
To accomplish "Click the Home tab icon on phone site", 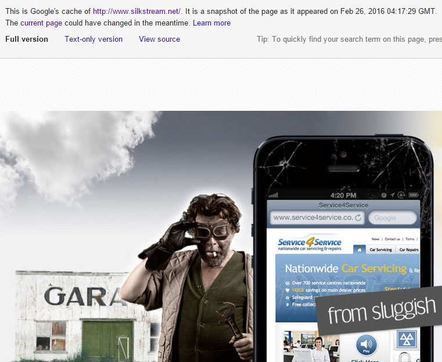I will tap(360, 249).
